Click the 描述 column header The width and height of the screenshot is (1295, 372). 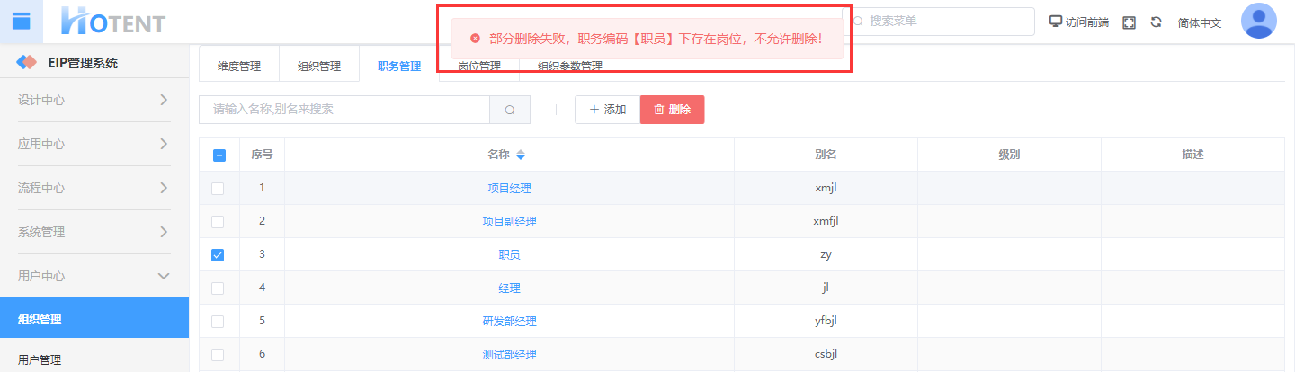click(1192, 155)
